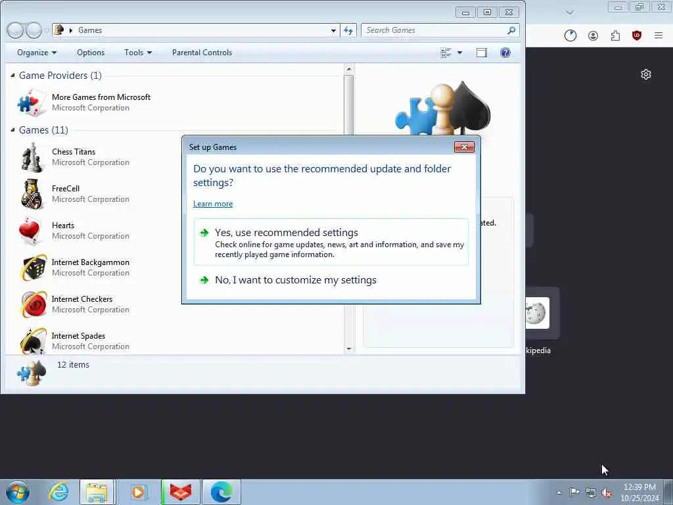Viewport: 673px width, 505px height.
Task: Open the Chess Titans game icon
Action: click(32, 157)
